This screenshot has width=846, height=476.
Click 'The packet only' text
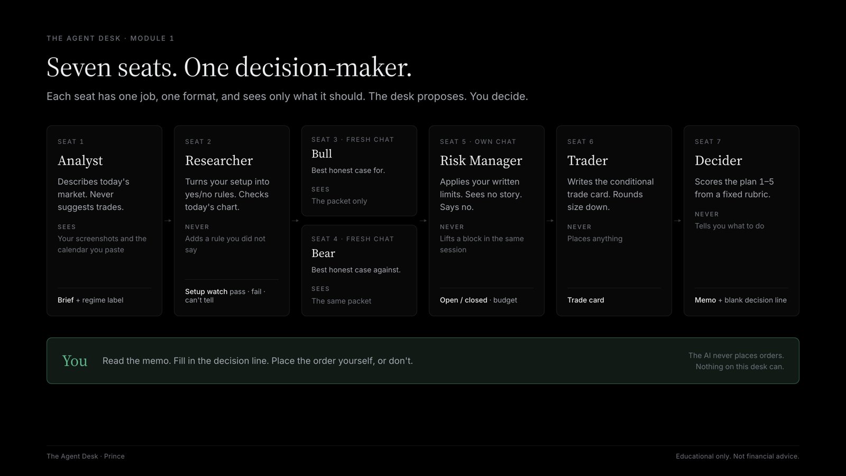339,201
